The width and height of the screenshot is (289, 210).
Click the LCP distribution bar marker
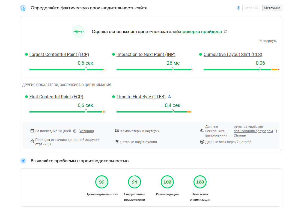[x=86, y=68]
